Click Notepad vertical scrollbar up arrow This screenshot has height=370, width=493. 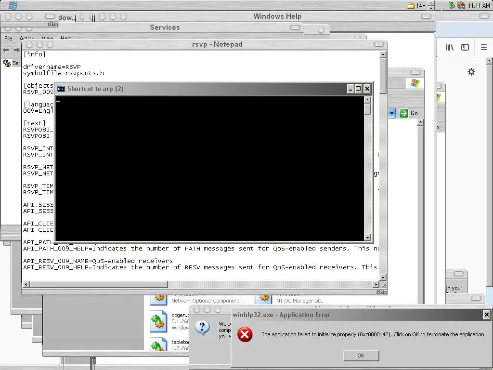[x=383, y=54]
